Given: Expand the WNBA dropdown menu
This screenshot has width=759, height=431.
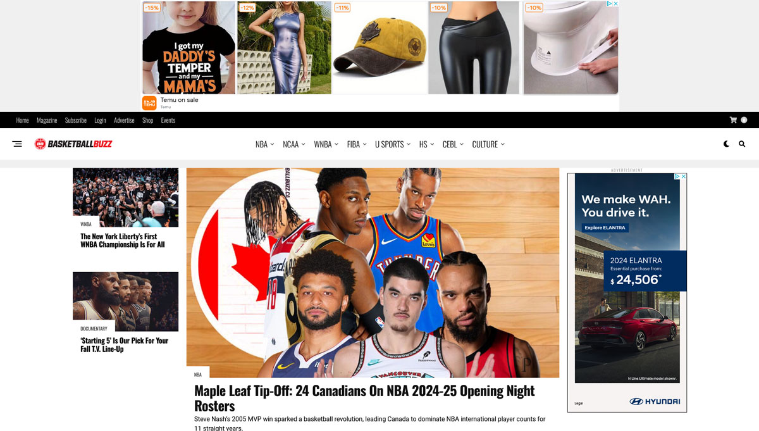Looking at the screenshot, I should [x=326, y=144].
